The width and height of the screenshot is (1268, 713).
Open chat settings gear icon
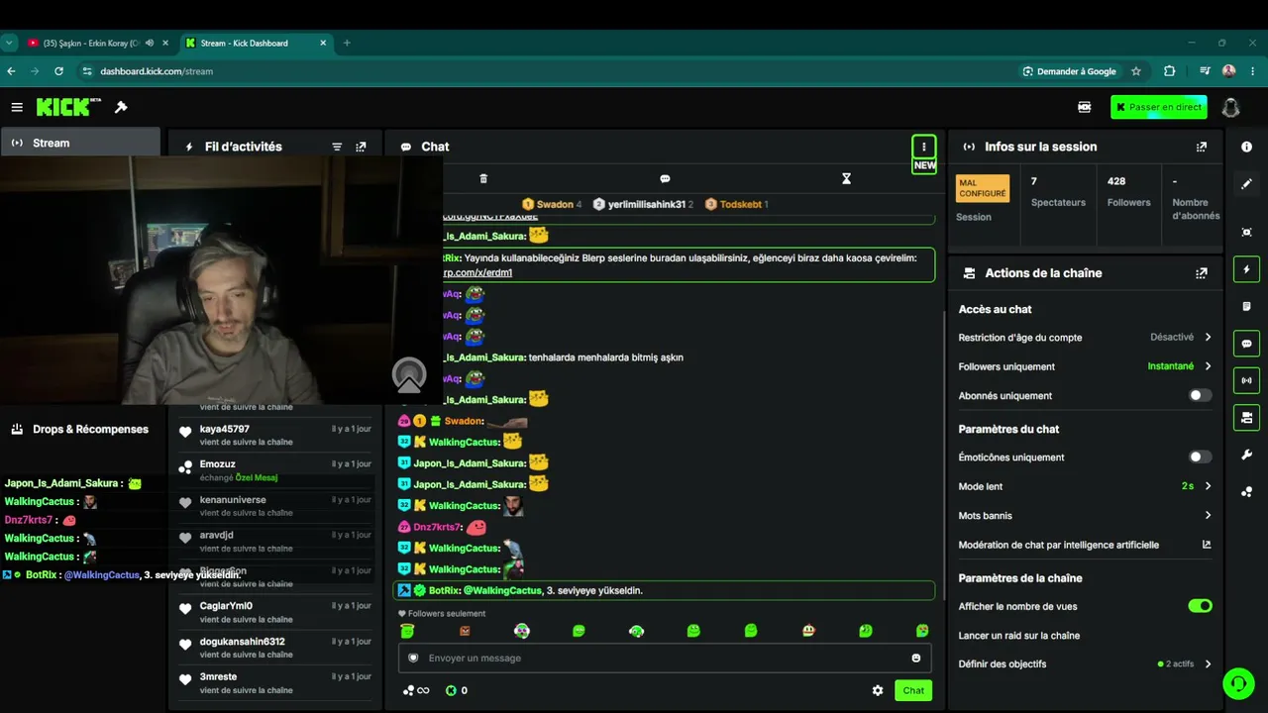click(878, 690)
